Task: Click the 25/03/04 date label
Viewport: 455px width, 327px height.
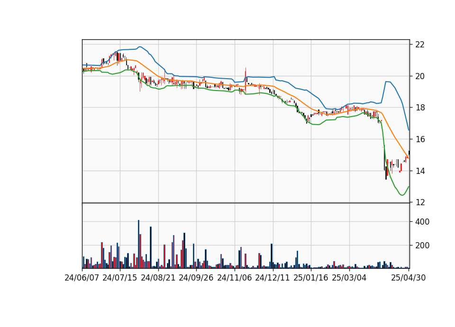Action: click(349, 278)
